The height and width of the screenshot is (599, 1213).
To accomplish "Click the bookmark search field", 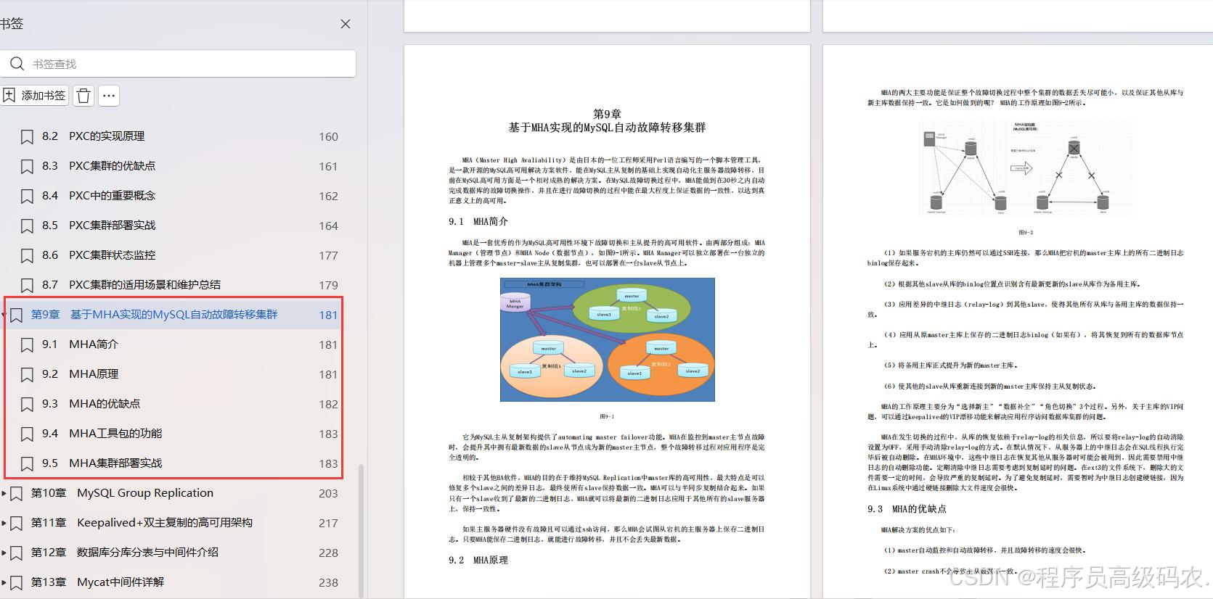I will [x=178, y=64].
